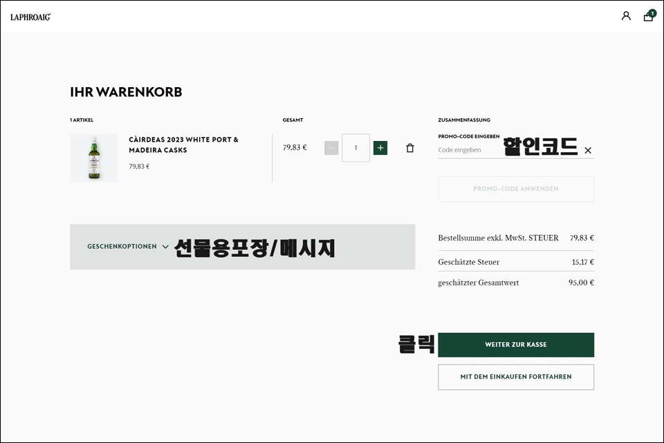
Task: Click the Laphroaig logo
Action: click(30, 17)
